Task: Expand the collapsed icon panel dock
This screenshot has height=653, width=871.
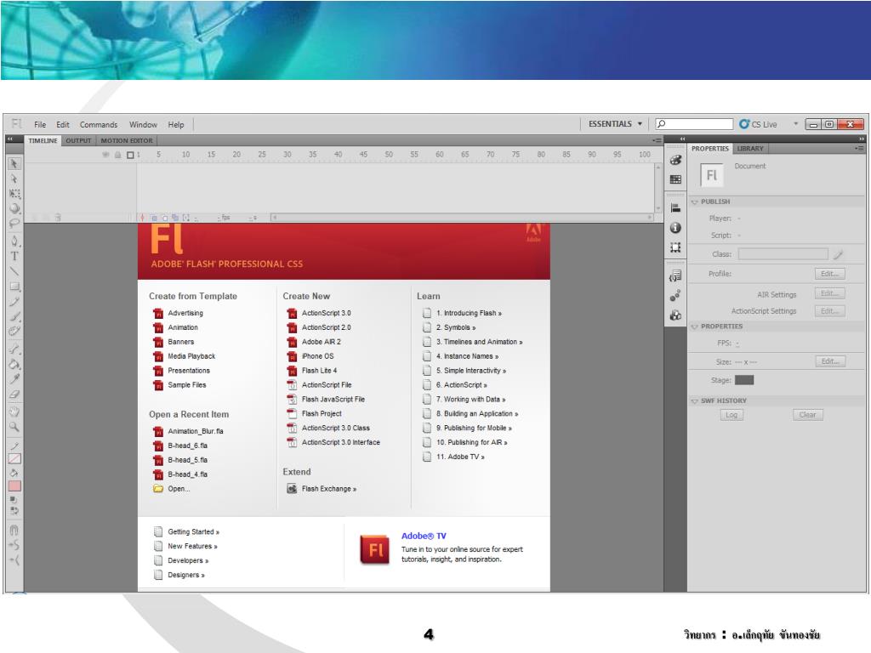Action: coord(683,139)
